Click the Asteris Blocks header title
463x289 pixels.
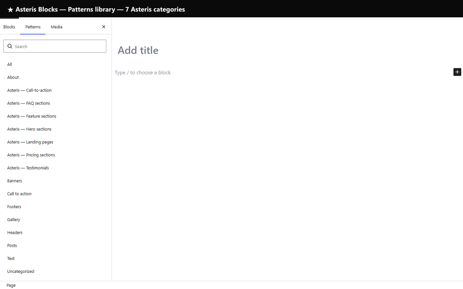click(x=96, y=9)
